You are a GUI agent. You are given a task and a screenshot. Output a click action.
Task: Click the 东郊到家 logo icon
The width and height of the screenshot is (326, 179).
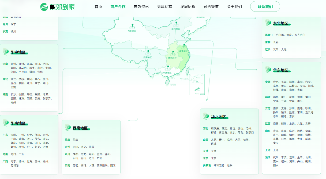[44, 7]
